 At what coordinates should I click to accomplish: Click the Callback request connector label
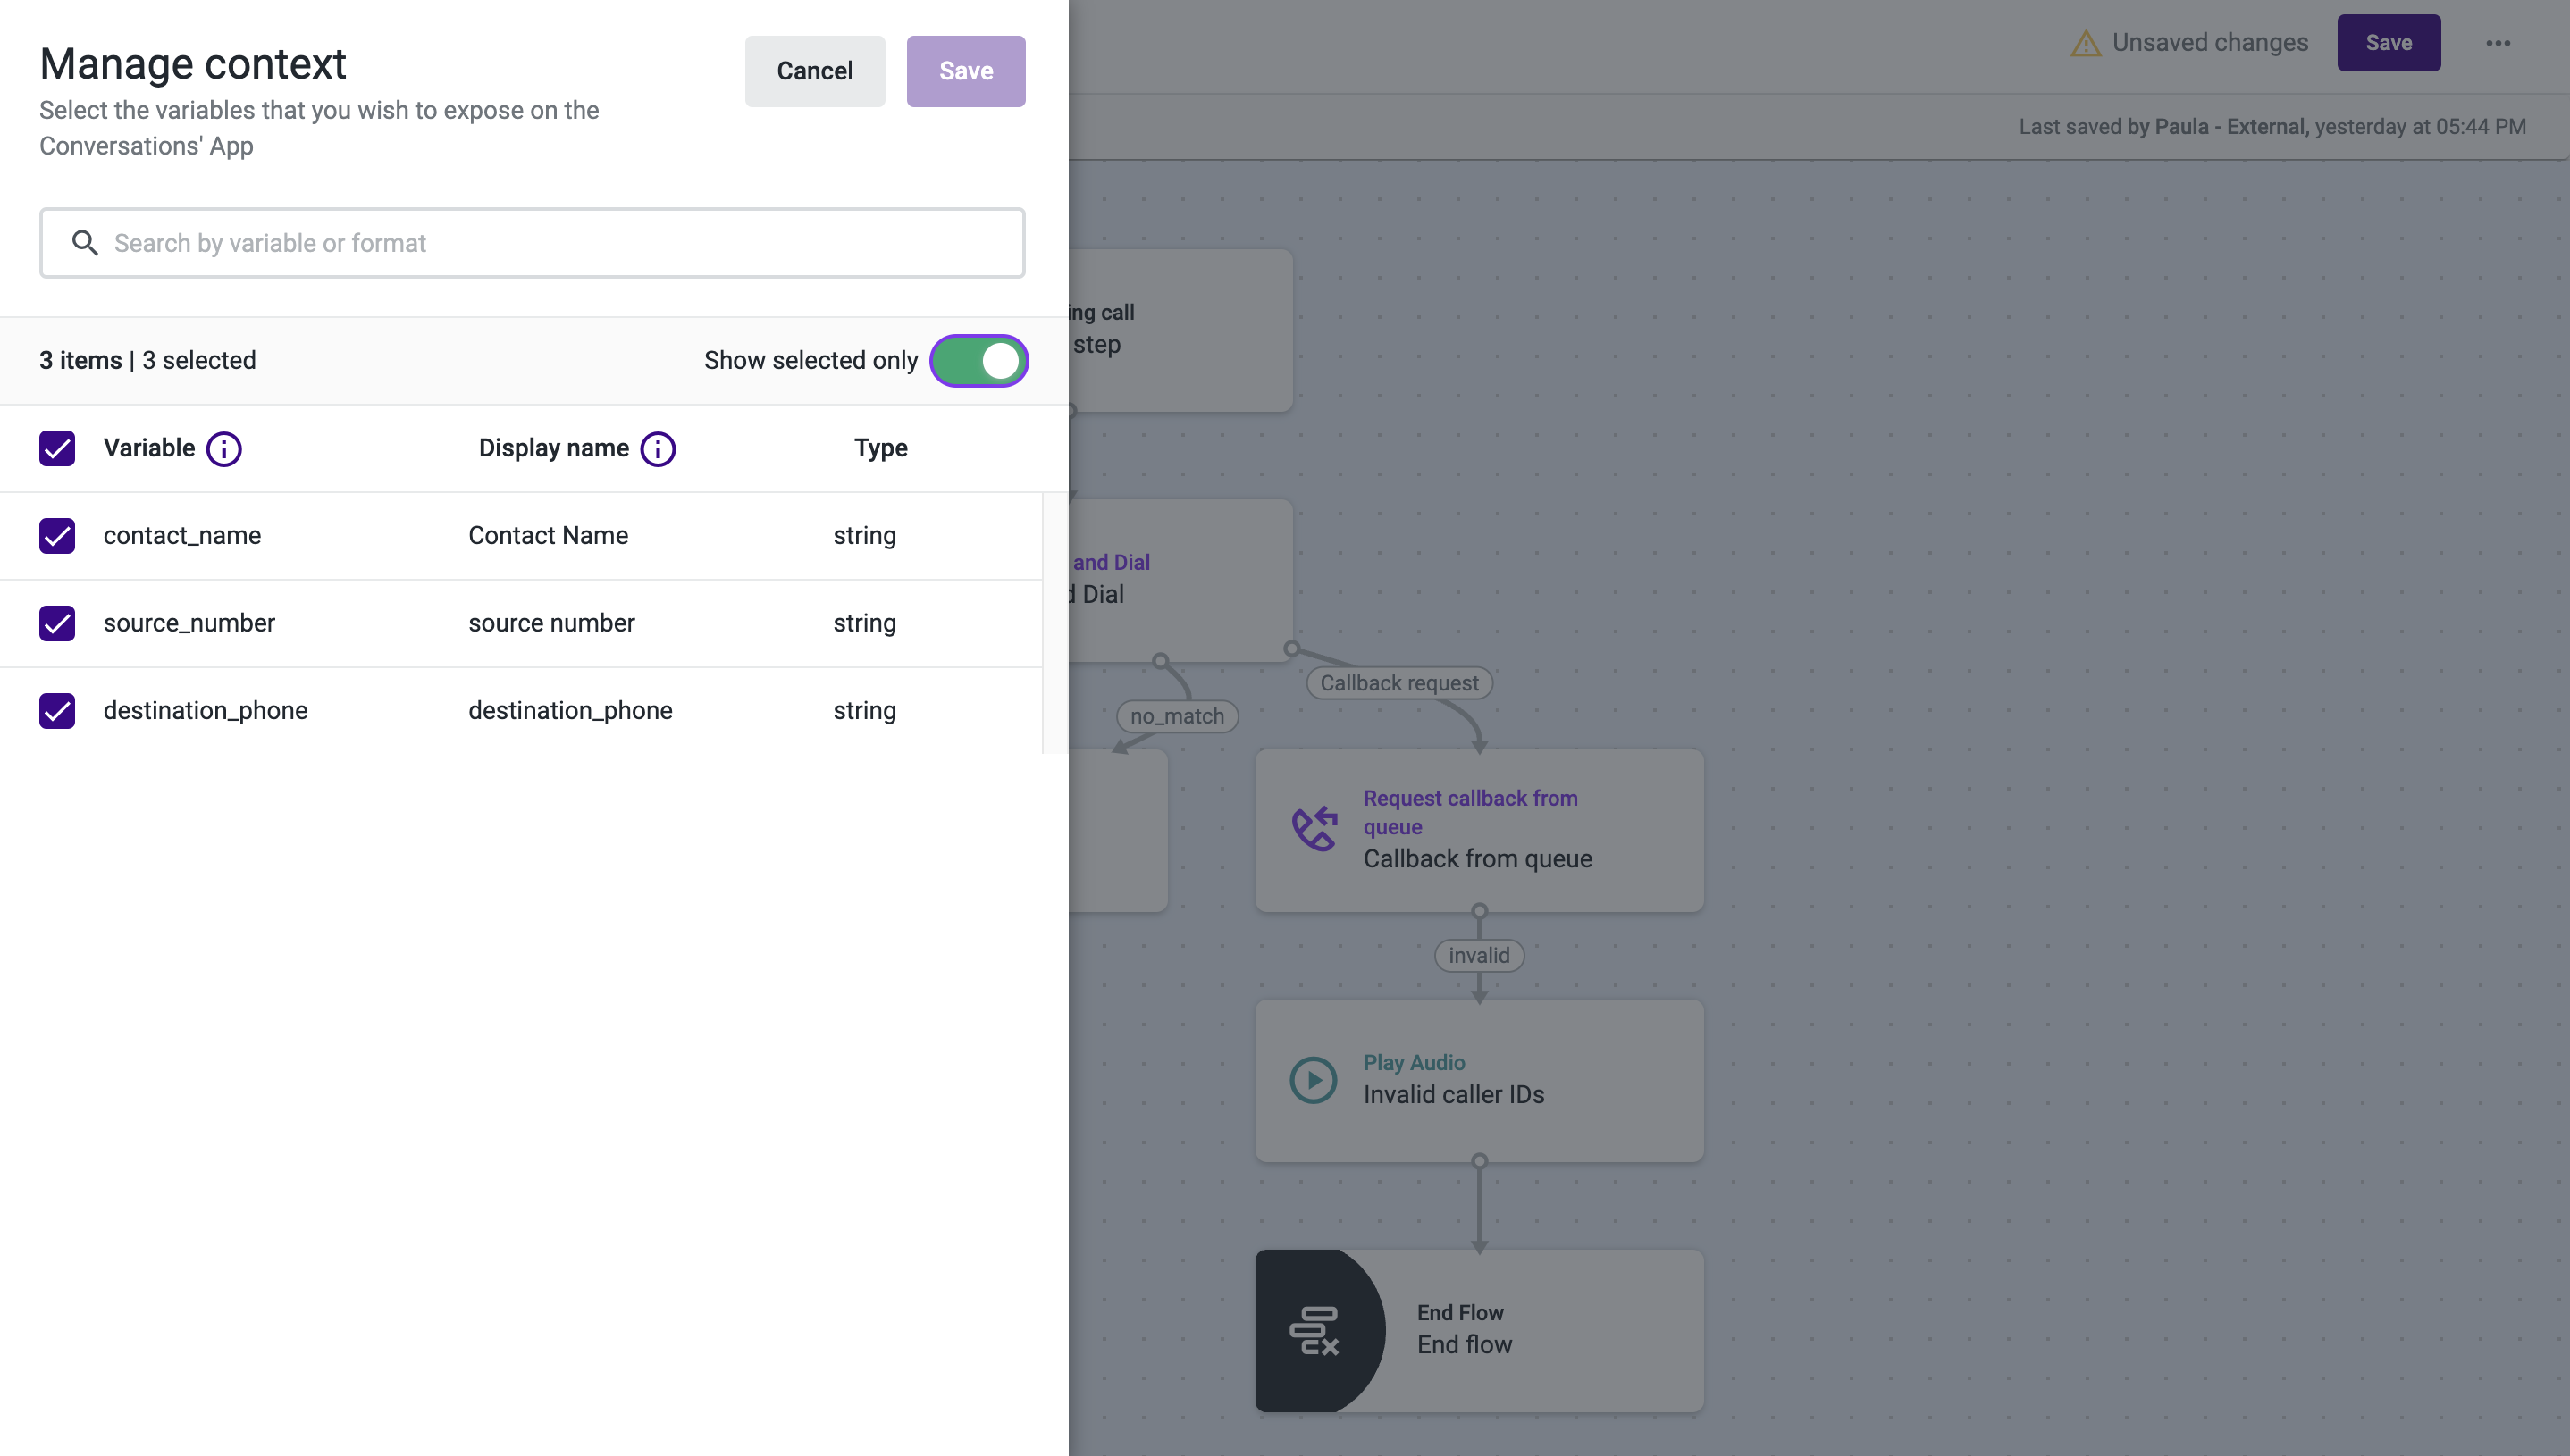click(1398, 683)
